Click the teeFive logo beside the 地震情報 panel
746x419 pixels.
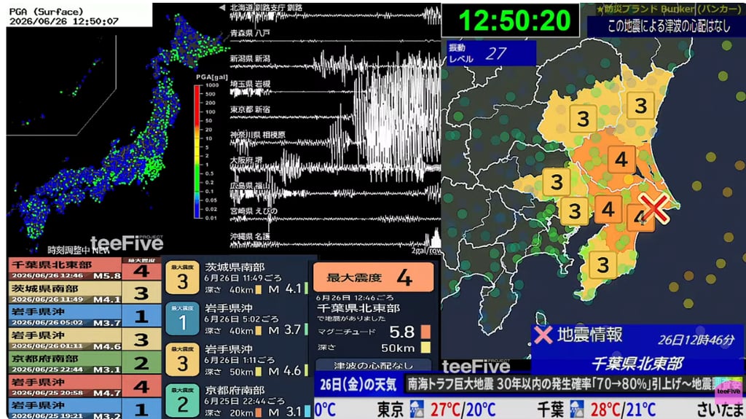click(x=476, y=366)
